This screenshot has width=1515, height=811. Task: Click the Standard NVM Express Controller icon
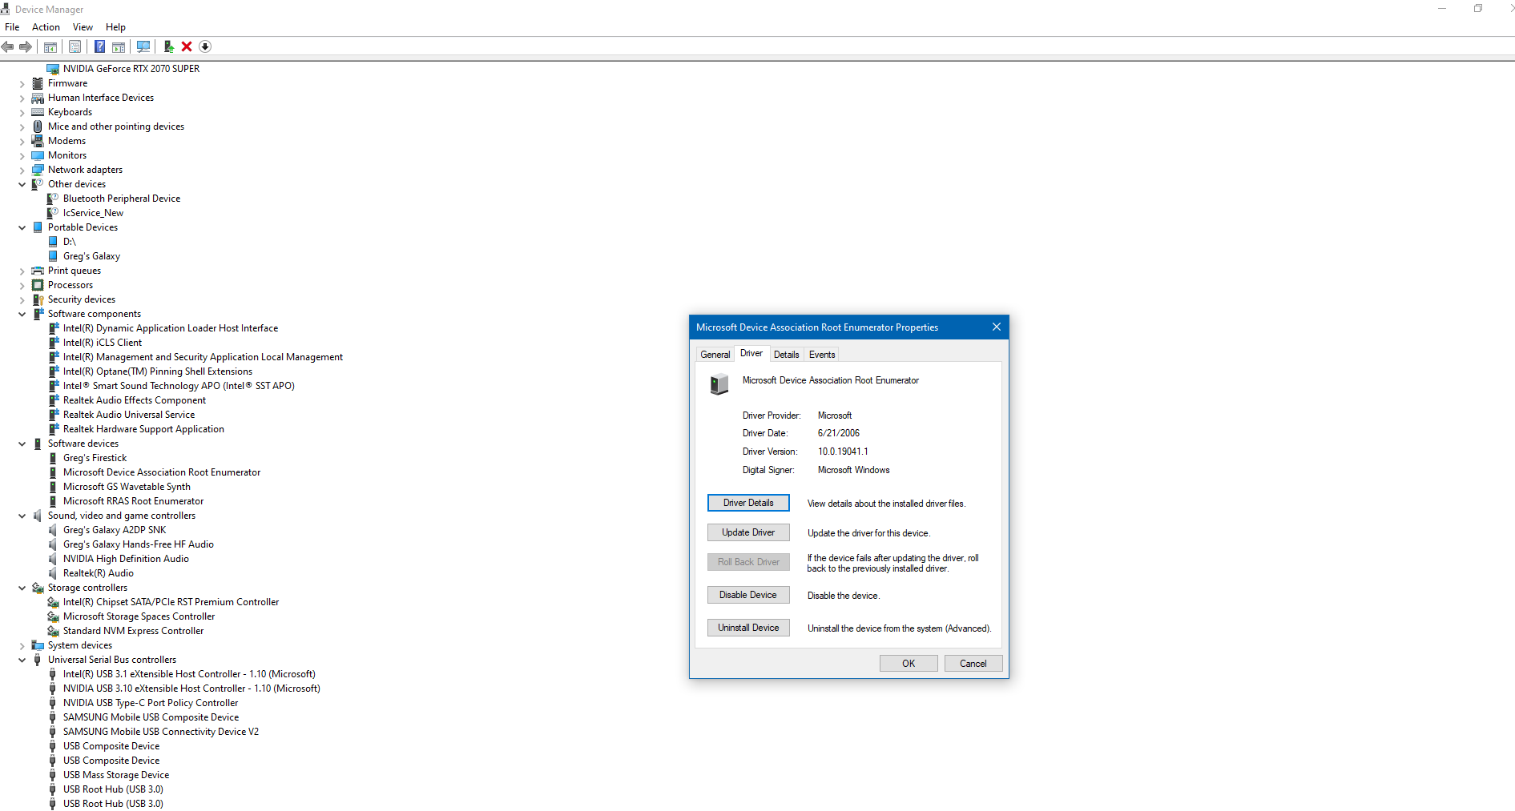[x=53, y=631]
